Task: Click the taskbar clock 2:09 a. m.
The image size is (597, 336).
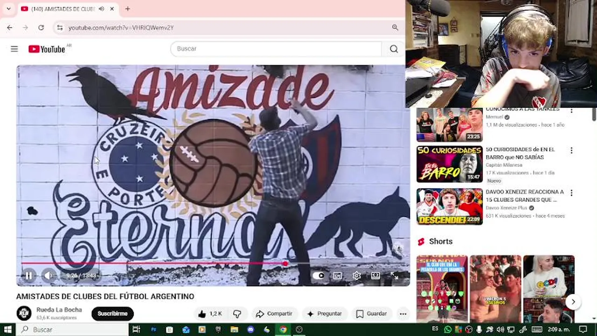Action: [558, 329]
